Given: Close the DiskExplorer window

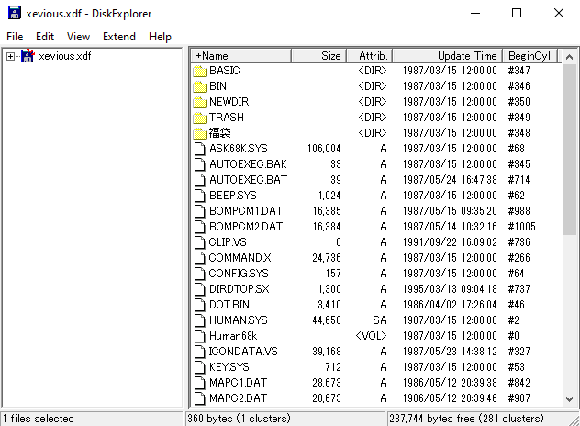Looking at the screenshot, I should [x=559, y=14].
